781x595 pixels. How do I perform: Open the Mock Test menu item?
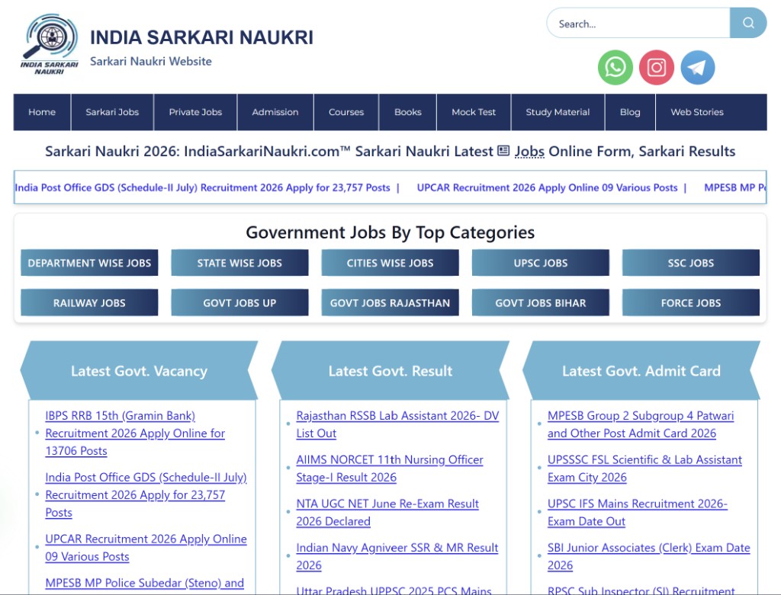474,112
